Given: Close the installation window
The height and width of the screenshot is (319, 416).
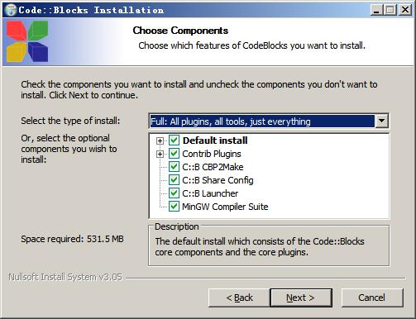Looking at the screenshot, I should [405, 11].
